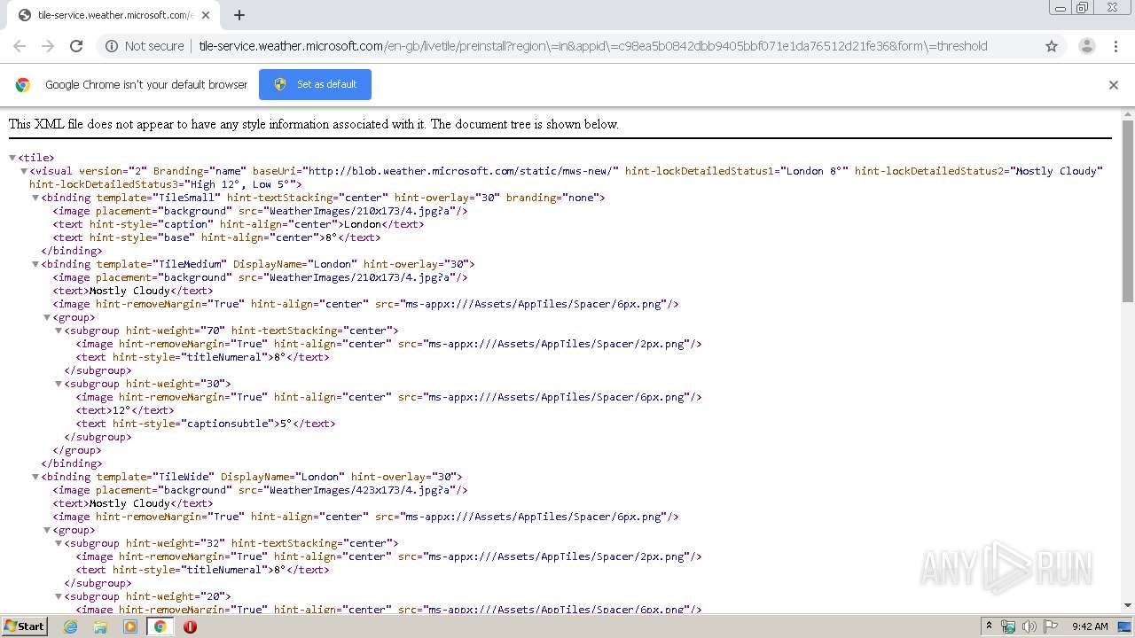1135x638 pixels.
Task: Collapse subgroup hint-weight 20 node
Action: click(x=59, y=596)
